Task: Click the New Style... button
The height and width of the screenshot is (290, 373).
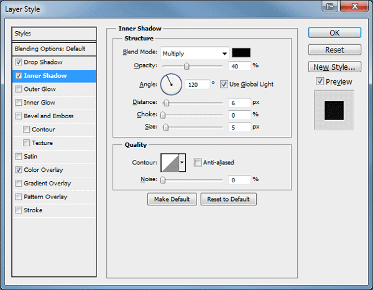Action: point(334,67)
